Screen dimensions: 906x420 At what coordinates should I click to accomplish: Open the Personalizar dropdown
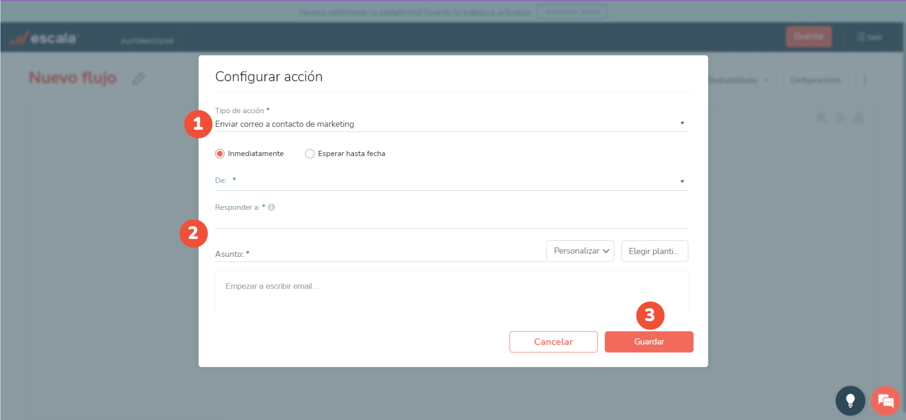click(x=580, y=251)
